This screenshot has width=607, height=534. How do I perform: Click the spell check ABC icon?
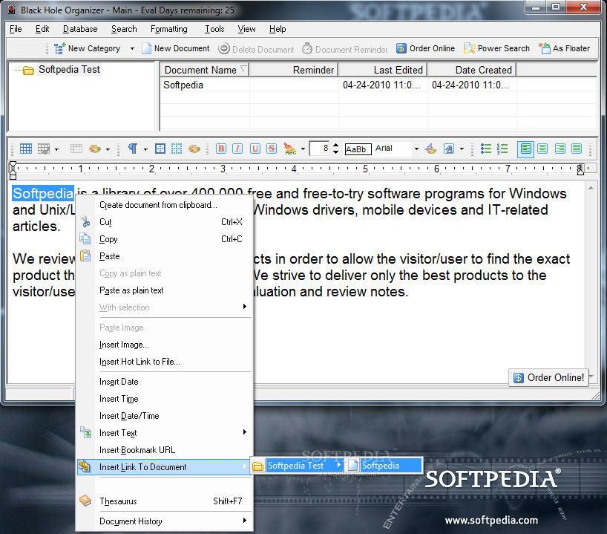290,149
